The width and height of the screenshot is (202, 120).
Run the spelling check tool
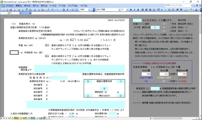(27, 10)
